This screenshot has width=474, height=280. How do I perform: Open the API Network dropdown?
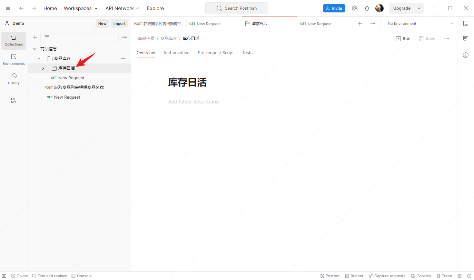click(x=122, y=8)
